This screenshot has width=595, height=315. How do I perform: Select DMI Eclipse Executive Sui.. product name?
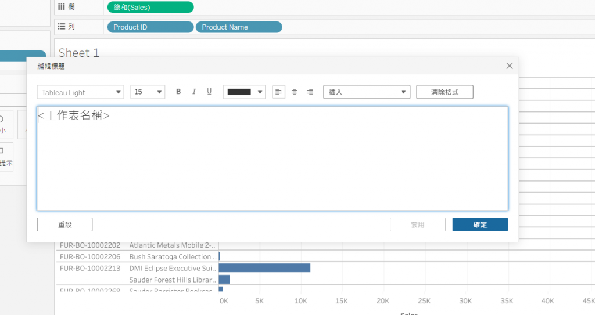click(173, 269)
